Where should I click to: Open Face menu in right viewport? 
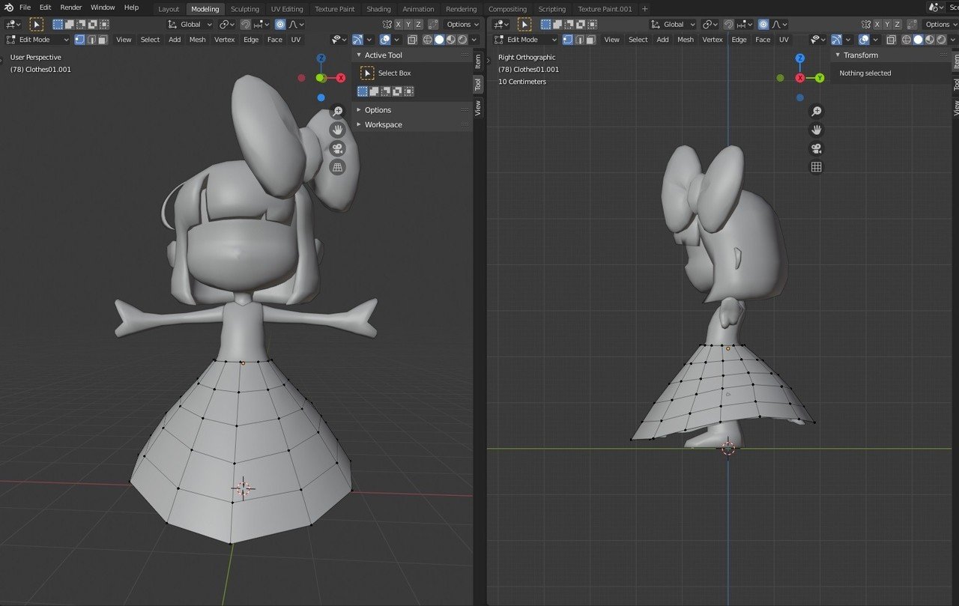(763, 40)
